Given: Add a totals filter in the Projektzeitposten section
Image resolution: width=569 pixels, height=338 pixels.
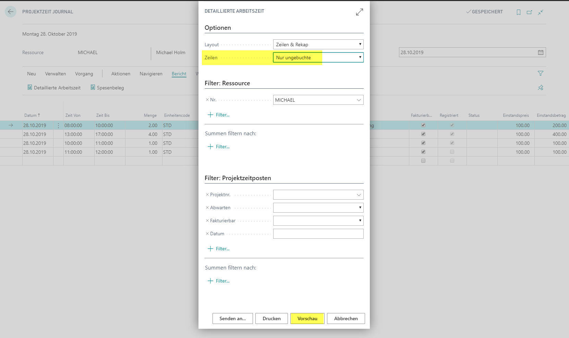Looking at the screenshot, I should click(x=219, y=281).
